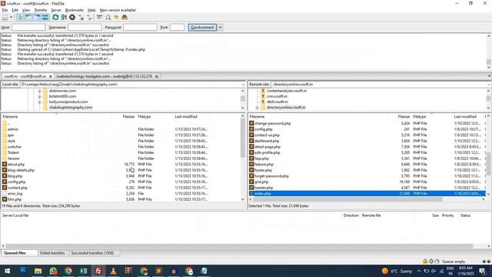This screenshot has width=492, height=277.
Task: Select chakshuphotography.com in local tree
Action: [x=70, y=108]
